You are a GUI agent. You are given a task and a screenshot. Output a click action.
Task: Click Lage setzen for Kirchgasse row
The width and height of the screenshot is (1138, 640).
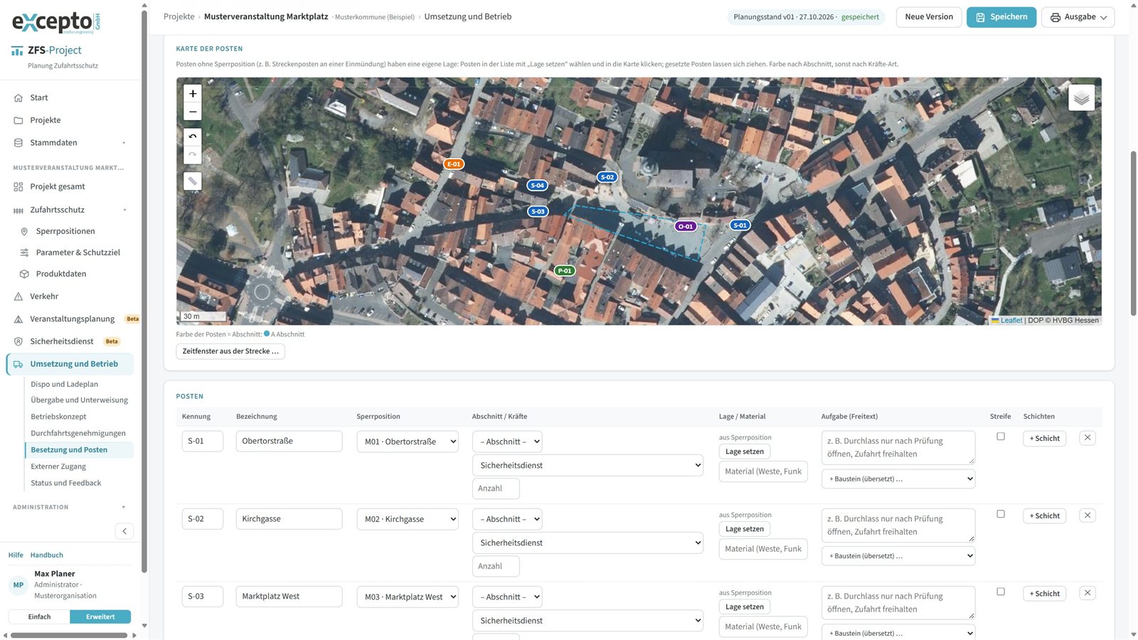pos(745,529)
